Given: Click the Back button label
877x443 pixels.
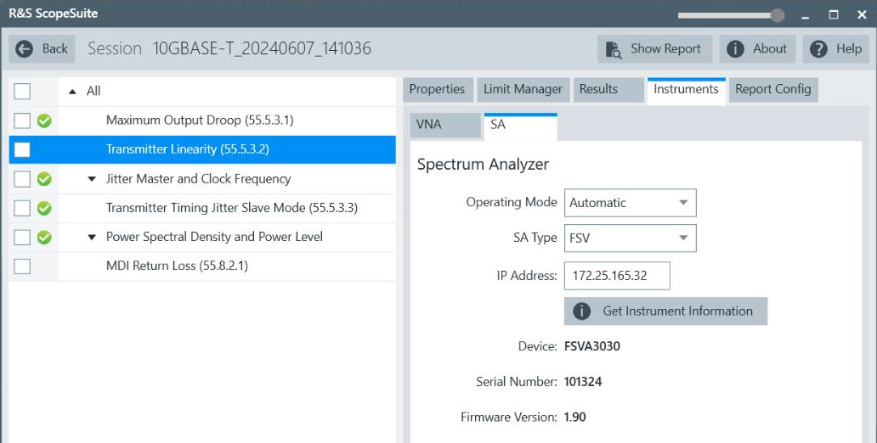Looking at the screenshot, I should point(54,49).
